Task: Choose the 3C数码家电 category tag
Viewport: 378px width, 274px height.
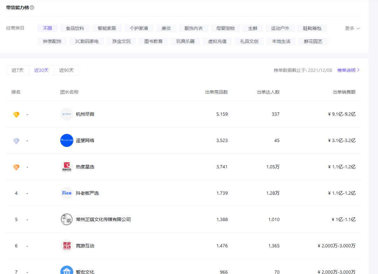Action: coord(87,41)
